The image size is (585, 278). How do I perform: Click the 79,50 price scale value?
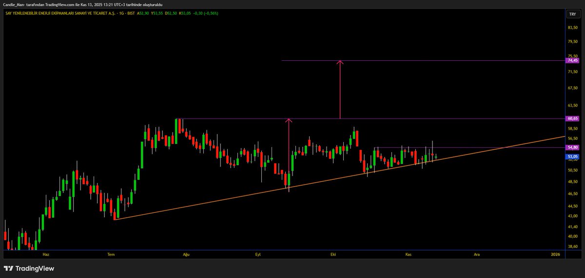pos(572,41)
